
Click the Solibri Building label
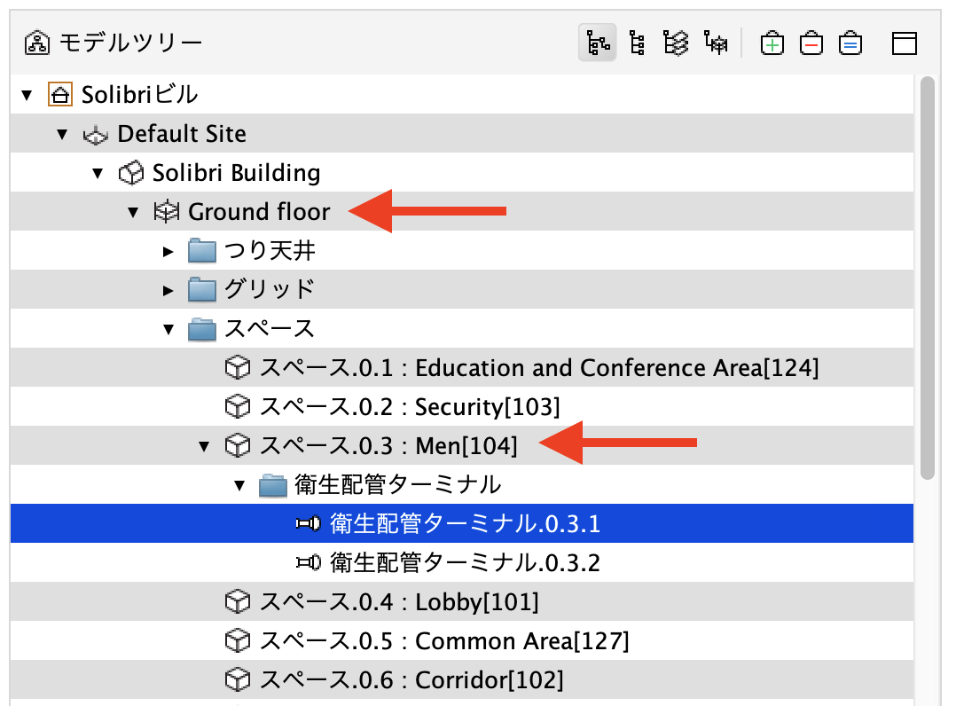(x=237, y=173)
